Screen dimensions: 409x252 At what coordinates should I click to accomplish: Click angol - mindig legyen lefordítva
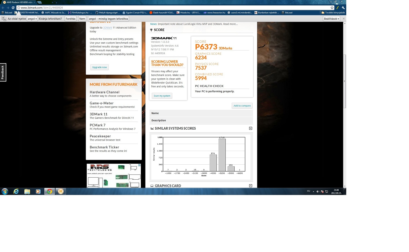click(x=108, y=19)
